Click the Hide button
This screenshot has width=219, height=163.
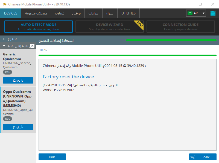tap(52, 157)
